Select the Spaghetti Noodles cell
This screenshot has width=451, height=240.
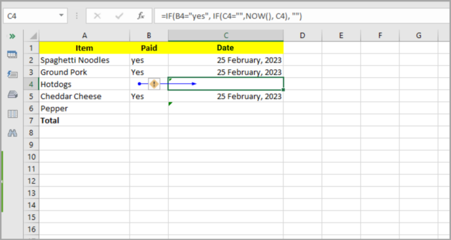click(x=84, y=60)
